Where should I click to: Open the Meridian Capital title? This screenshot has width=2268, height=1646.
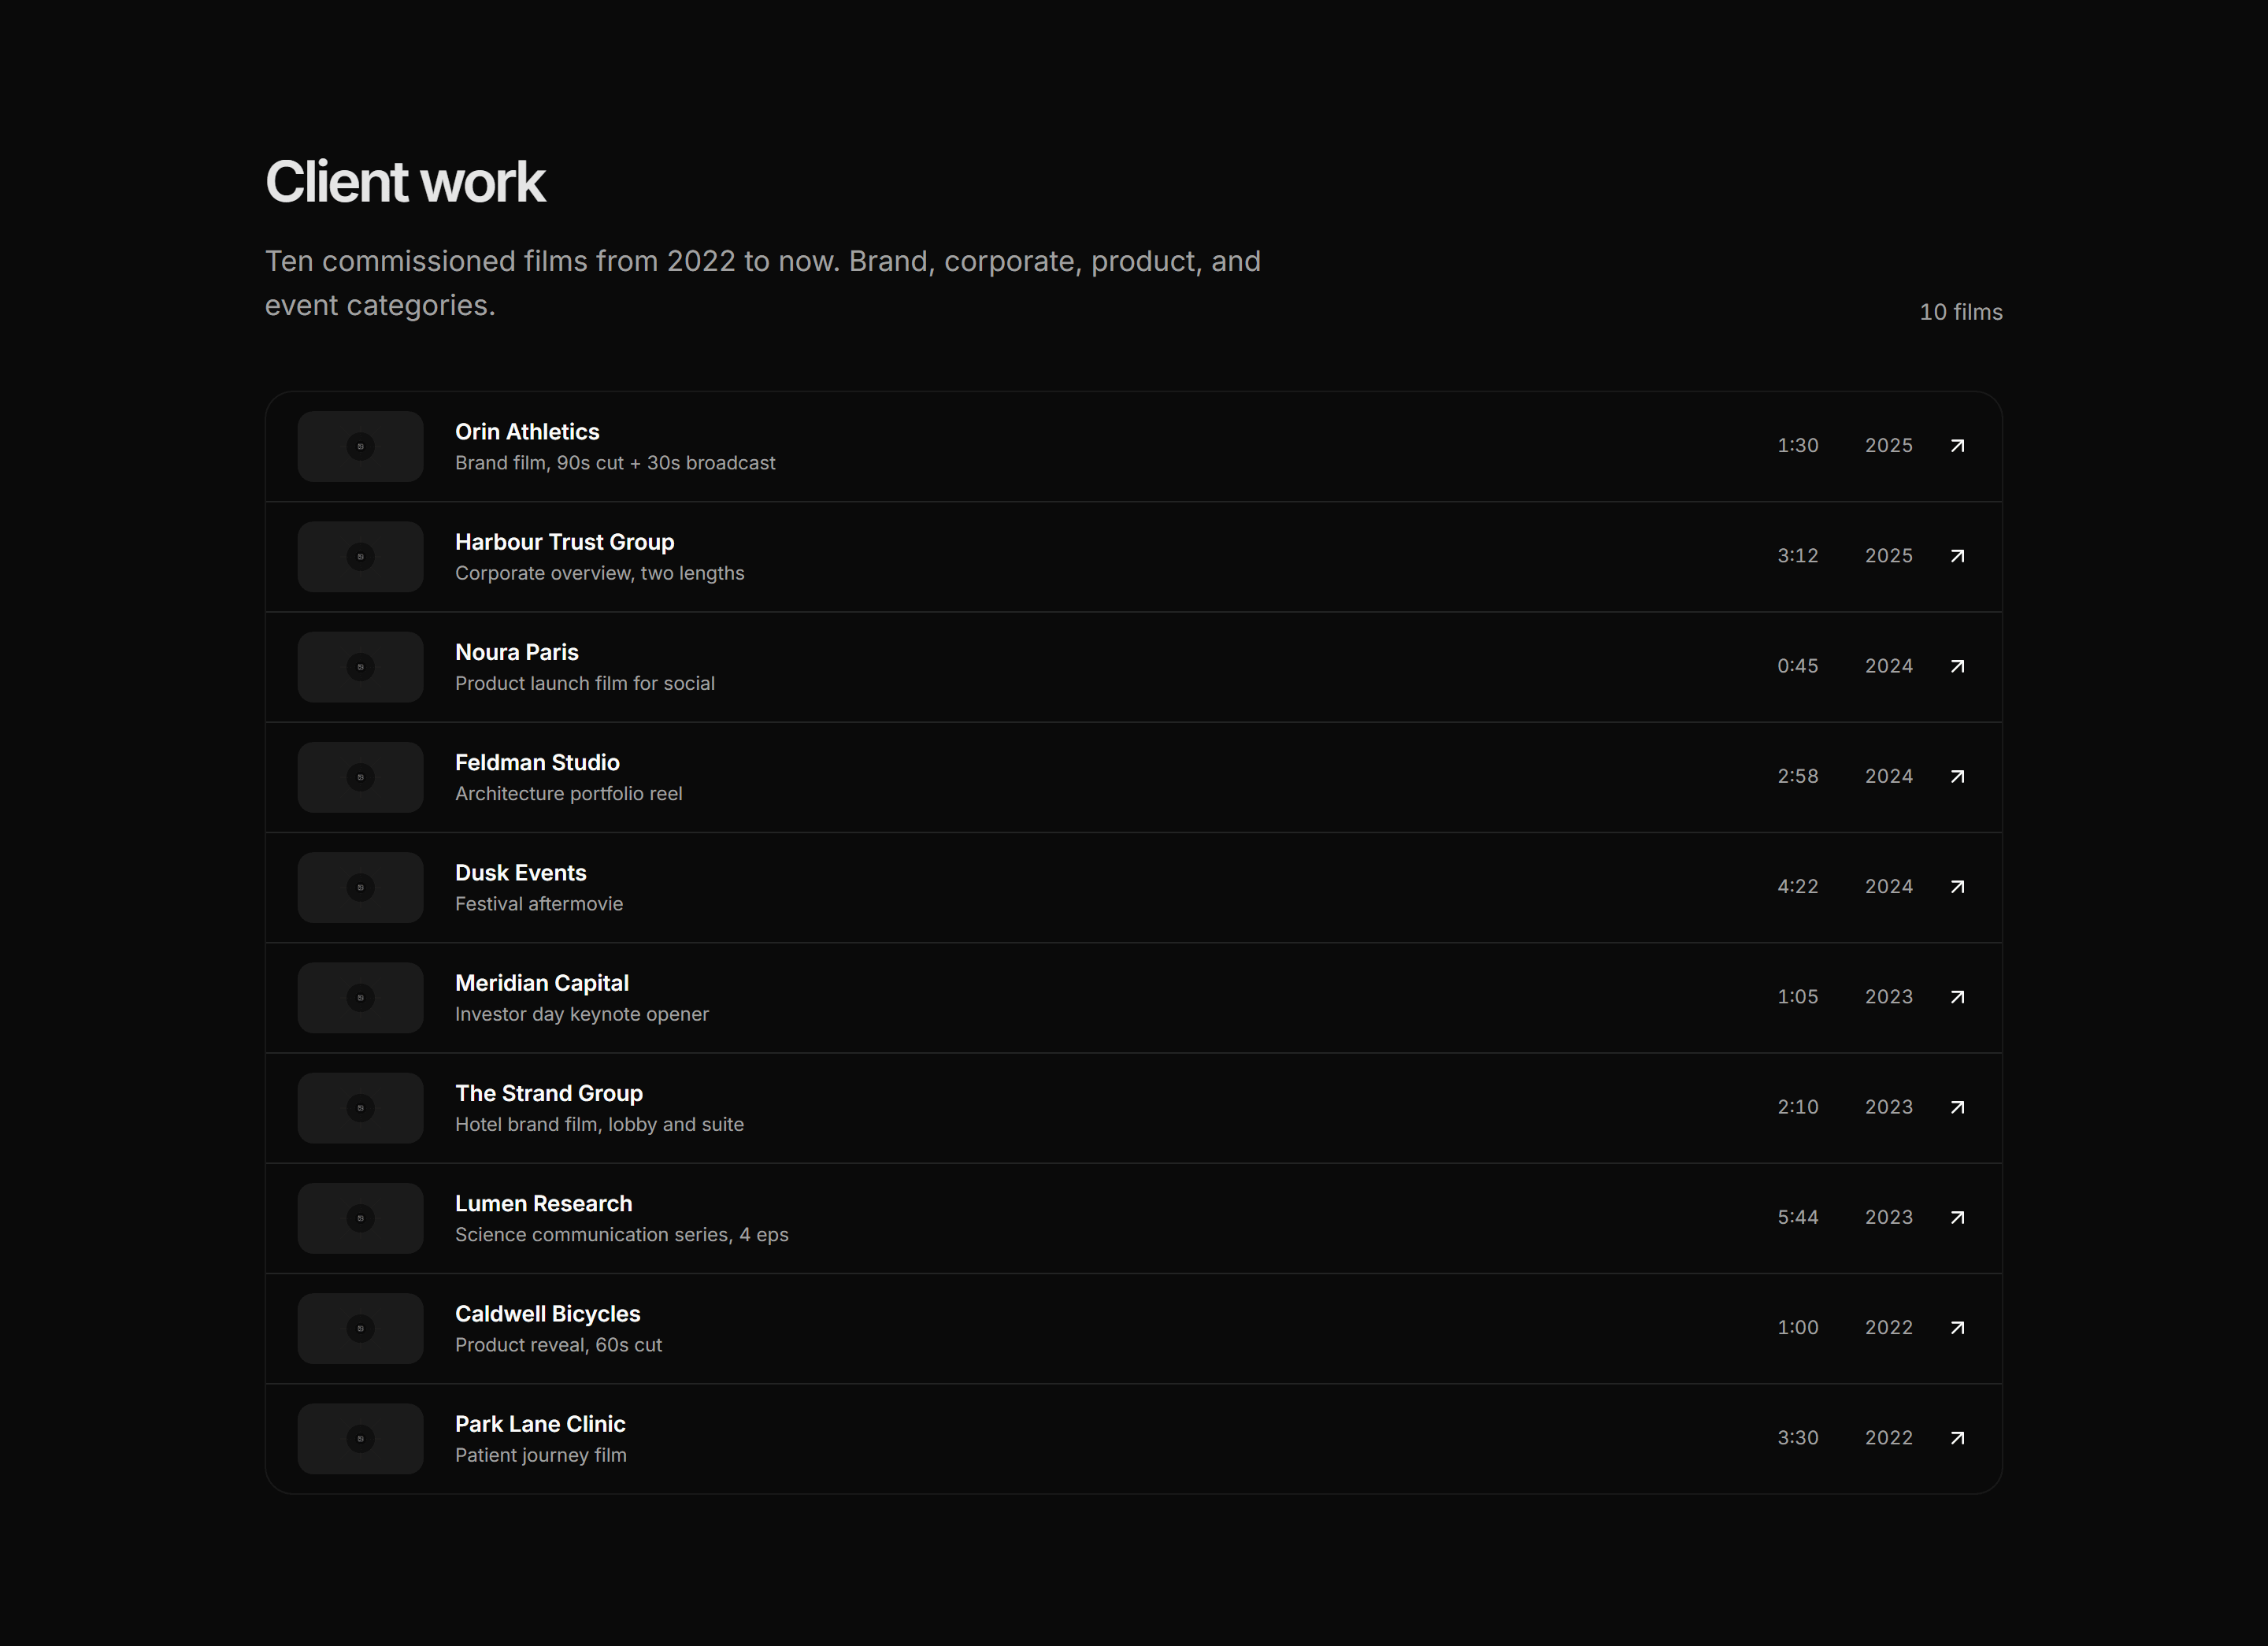[x=542, y=983]
